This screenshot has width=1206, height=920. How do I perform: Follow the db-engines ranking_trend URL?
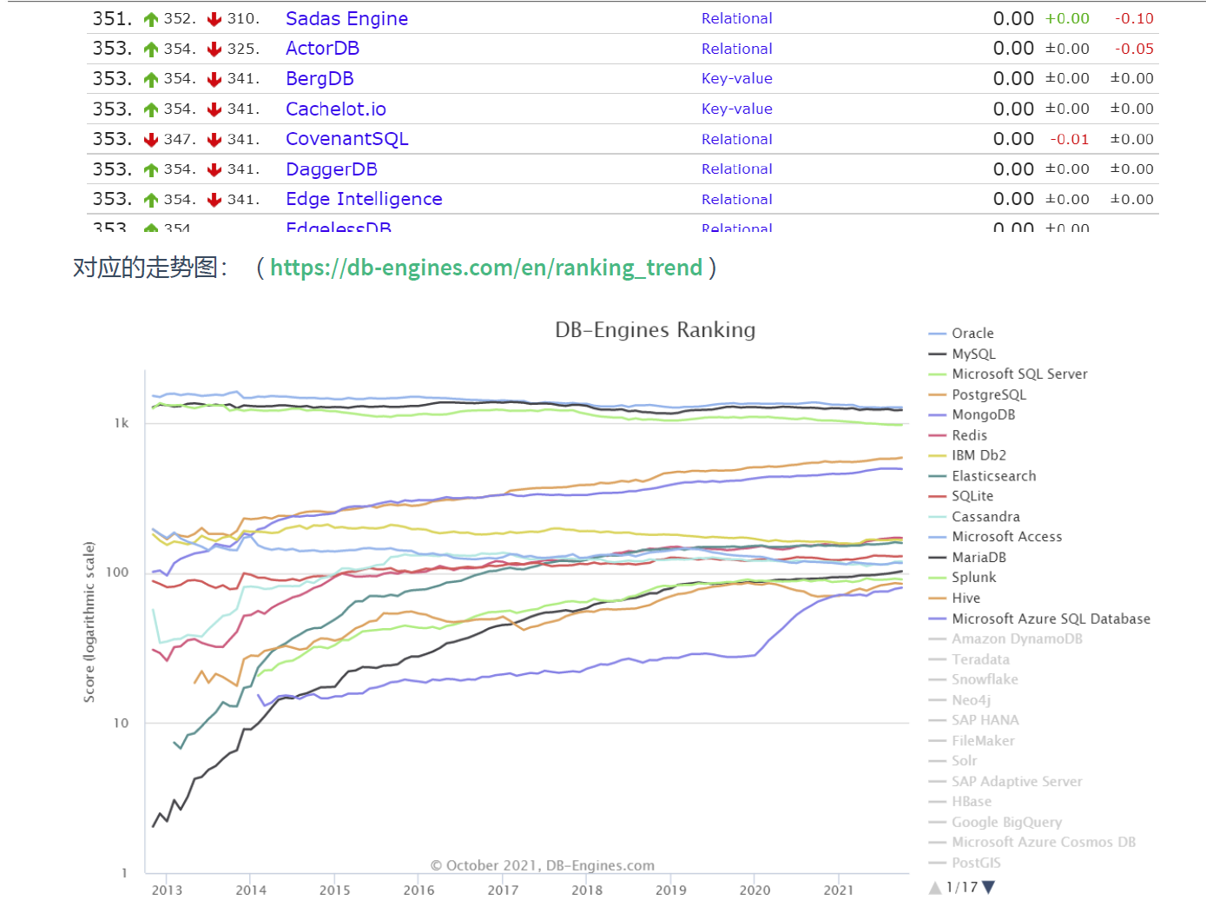[486, 268]
